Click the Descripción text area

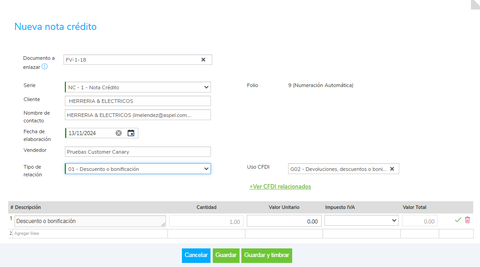pos(90,221)
